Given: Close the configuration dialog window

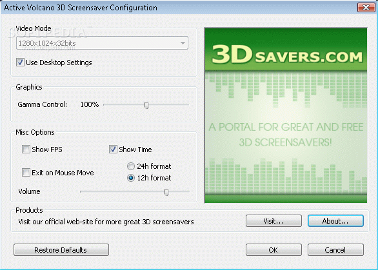Looking at the screenshot, I should pyautogui.click(x=366, y=8).
